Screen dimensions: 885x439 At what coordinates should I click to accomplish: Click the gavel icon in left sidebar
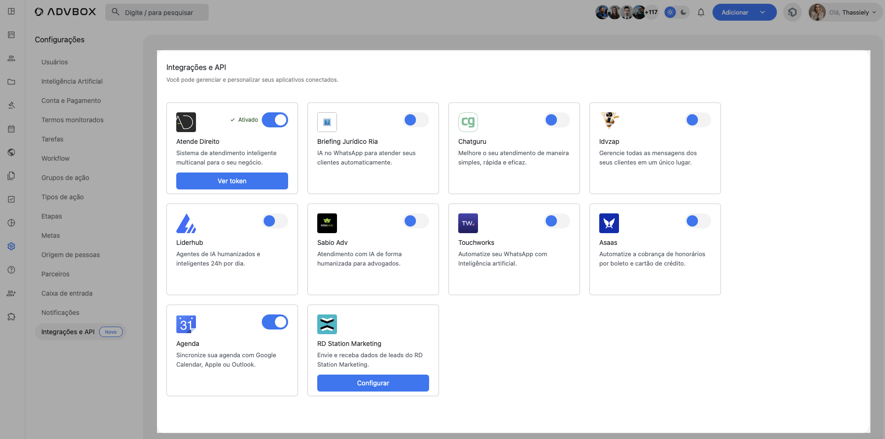[x=11, y=105]
